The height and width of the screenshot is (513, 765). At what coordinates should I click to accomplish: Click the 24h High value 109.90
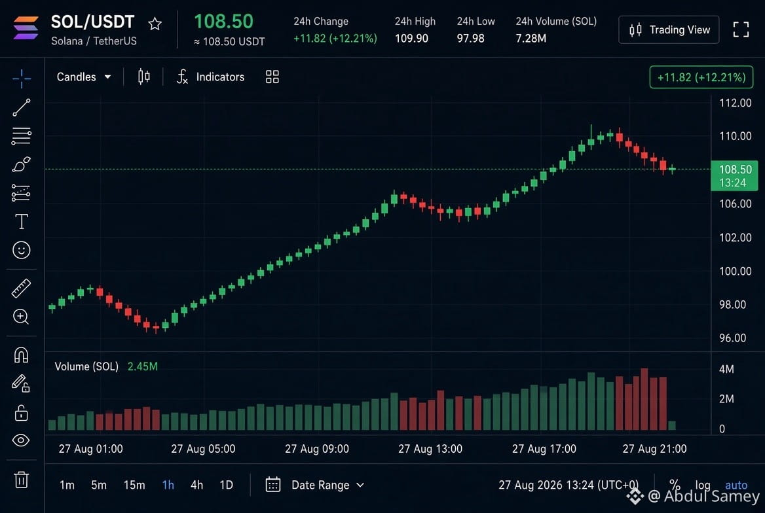411,39
